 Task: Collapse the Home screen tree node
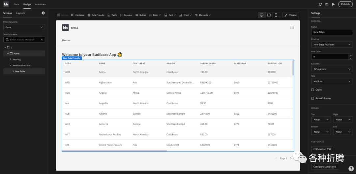coord(8,53)
